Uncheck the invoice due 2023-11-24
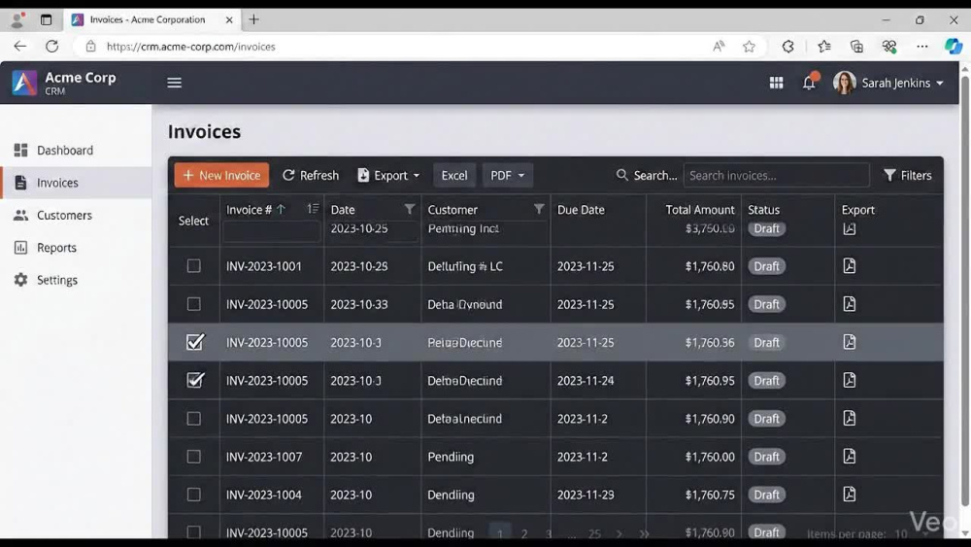Viewport: 971px width, 547px height. pos(195,380)
